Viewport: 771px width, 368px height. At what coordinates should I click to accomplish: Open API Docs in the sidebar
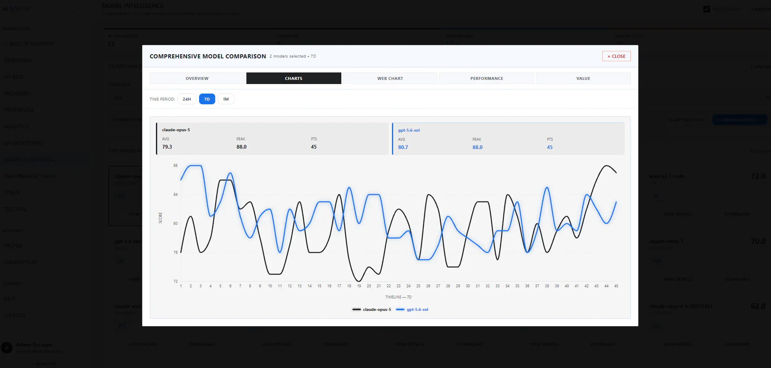15,315
